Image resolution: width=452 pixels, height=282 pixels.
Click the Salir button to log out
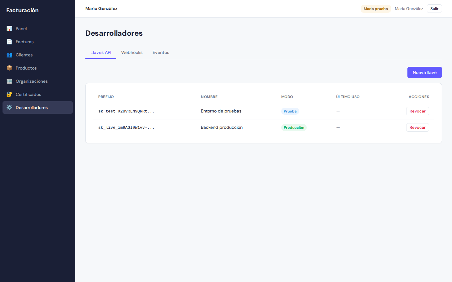coord(434,8)
